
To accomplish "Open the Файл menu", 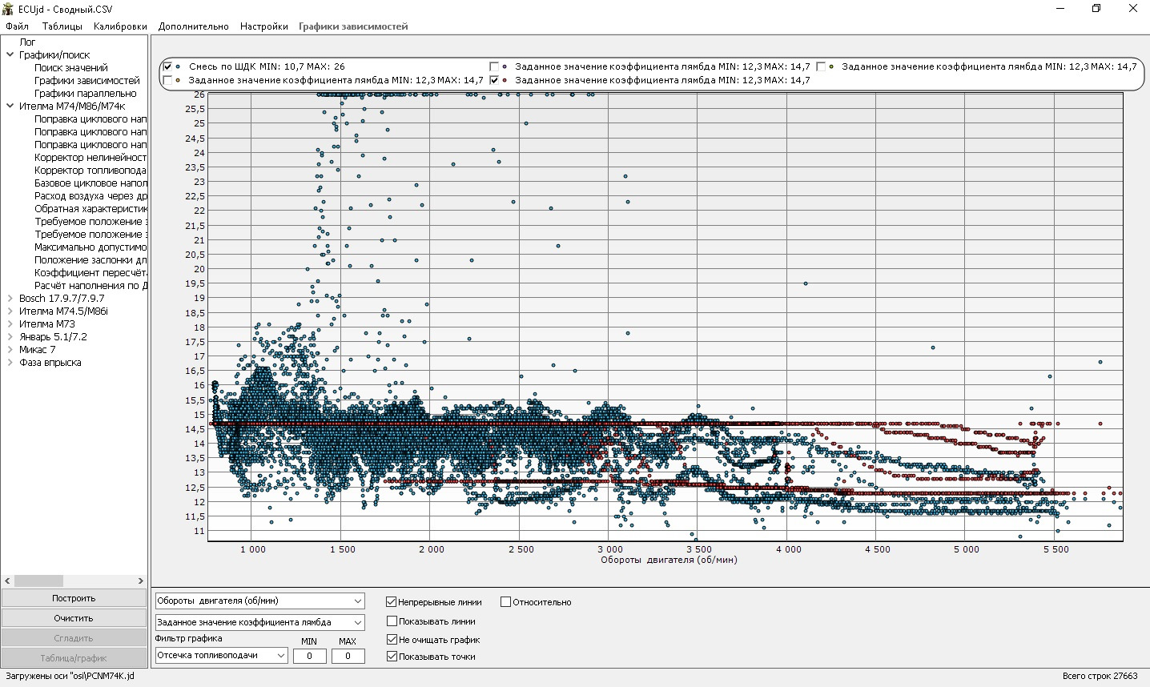I will pyautogui.click(x=17, y=26).
